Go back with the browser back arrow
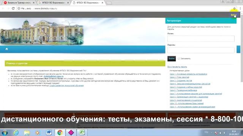 point(3,8)
